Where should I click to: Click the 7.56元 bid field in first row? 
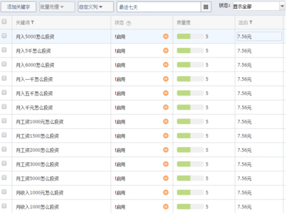pos(259,37)
